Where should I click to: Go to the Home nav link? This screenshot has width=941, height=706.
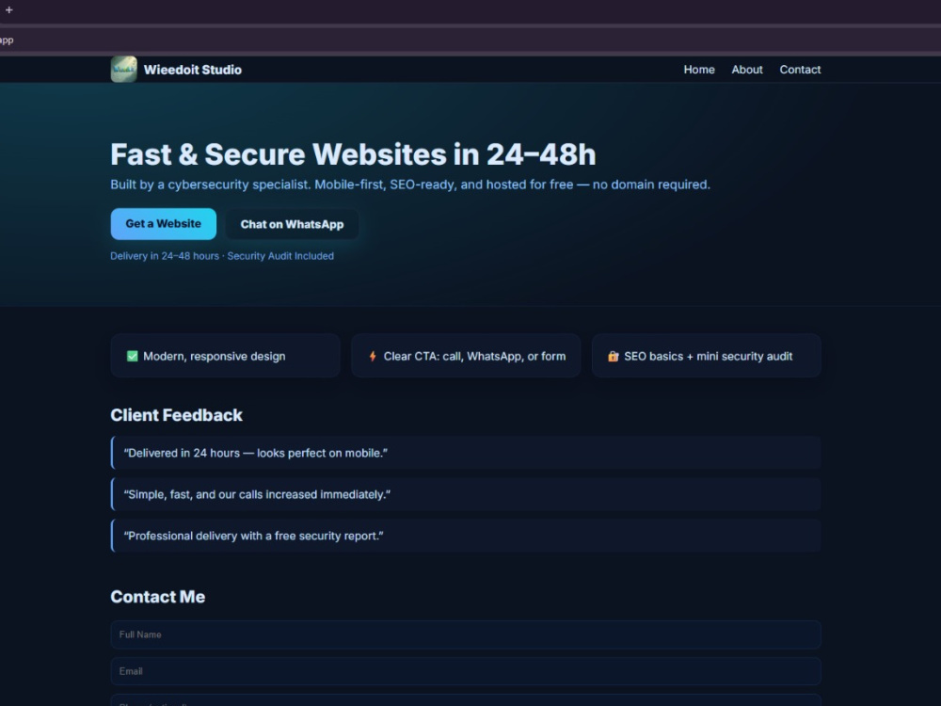tap(699, 70)
